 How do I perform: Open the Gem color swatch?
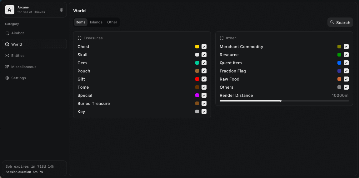[197, 63]
